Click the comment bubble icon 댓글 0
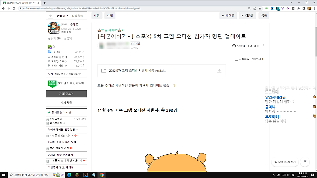Viewport: 317px width, 178px height. tap(234, 46)
